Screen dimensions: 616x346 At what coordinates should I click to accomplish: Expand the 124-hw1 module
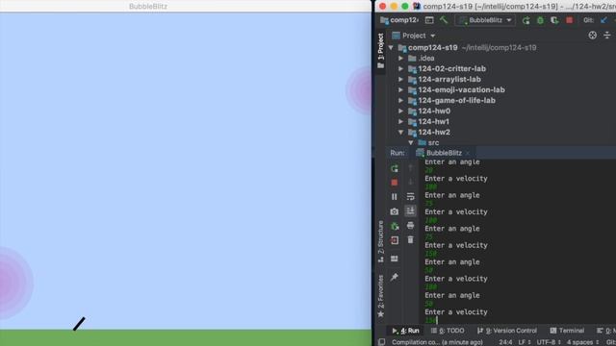tap(400, 122)
